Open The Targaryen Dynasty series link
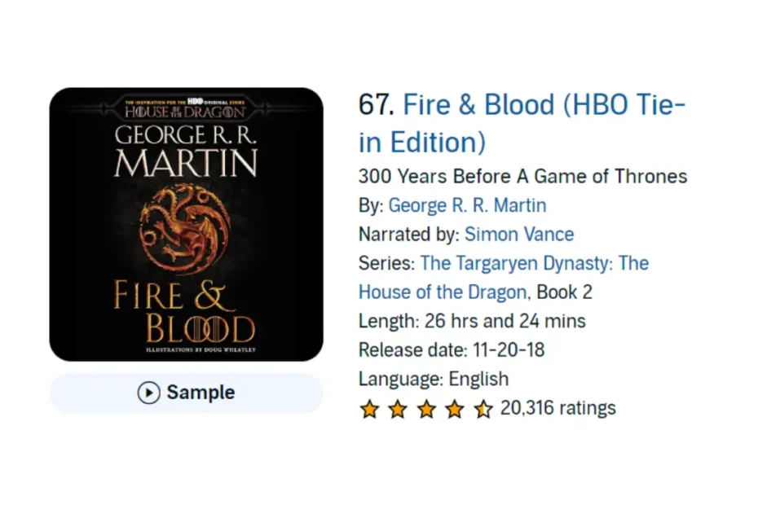This screenshot has height=505, width=758. tap(535, 263)
